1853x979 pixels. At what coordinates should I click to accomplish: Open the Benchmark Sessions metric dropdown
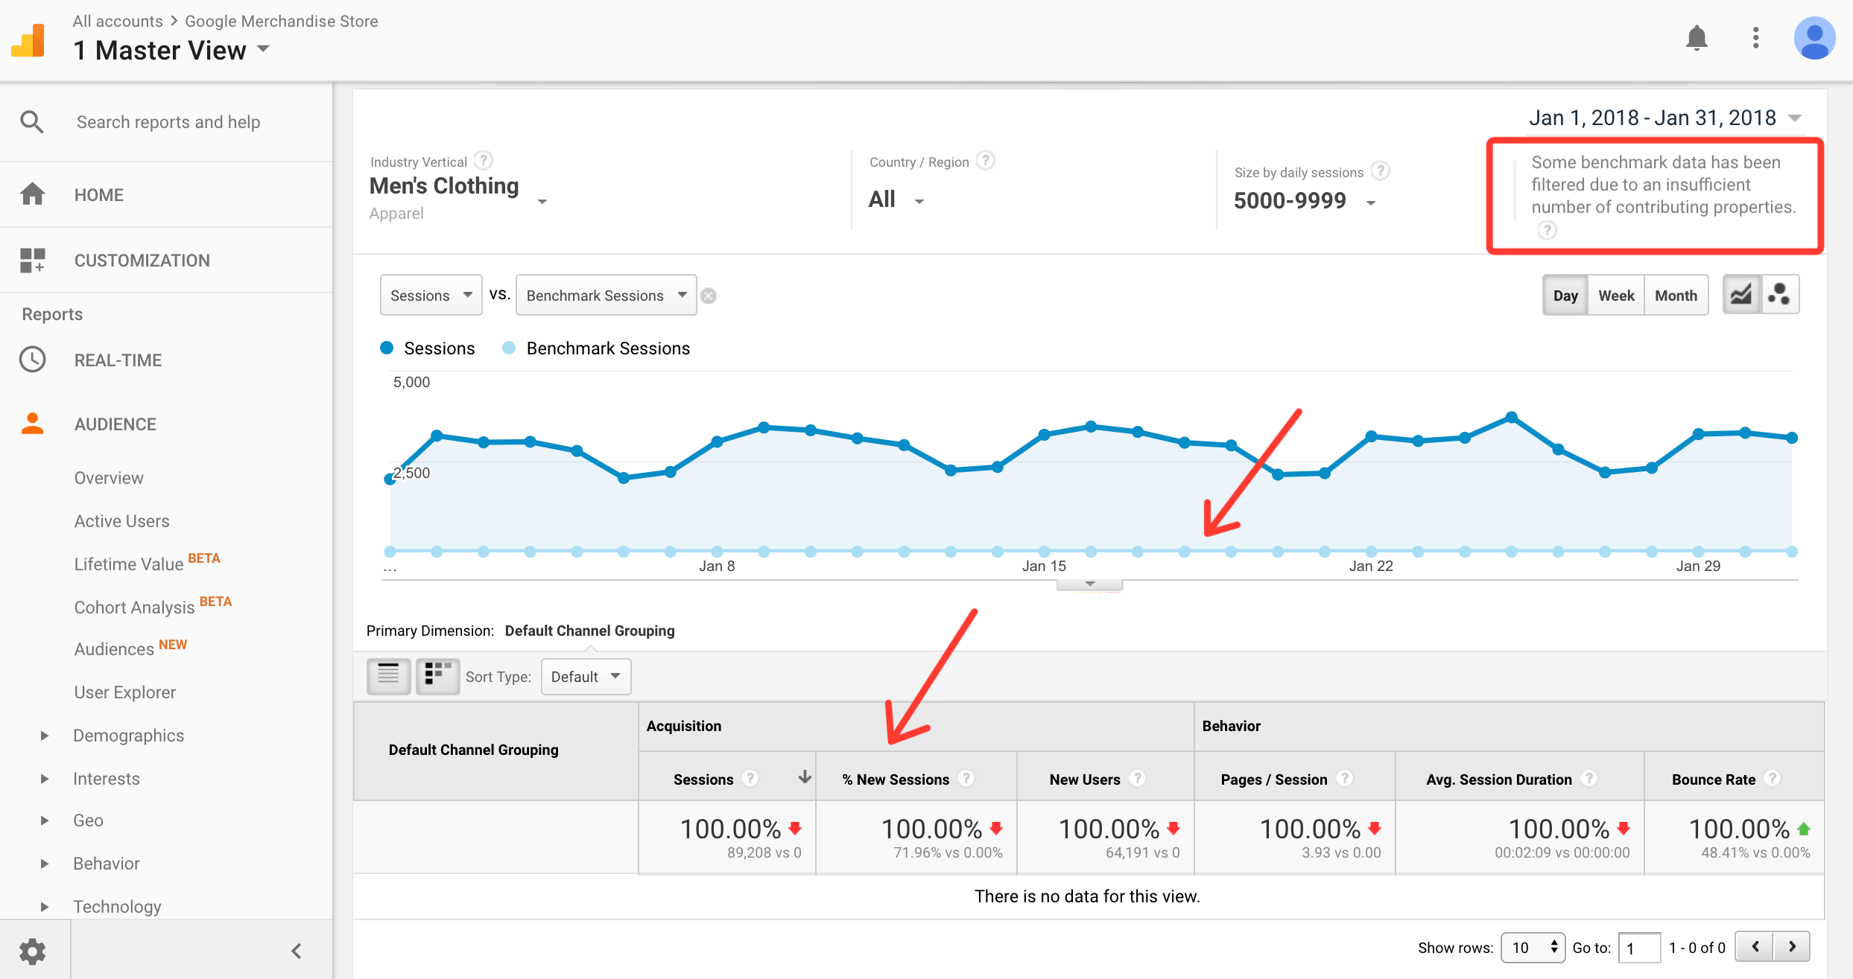pyautogui.click(x=606, y=295)
